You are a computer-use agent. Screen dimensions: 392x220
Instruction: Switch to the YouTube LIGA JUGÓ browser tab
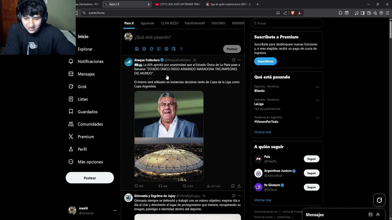pos(178,4)
